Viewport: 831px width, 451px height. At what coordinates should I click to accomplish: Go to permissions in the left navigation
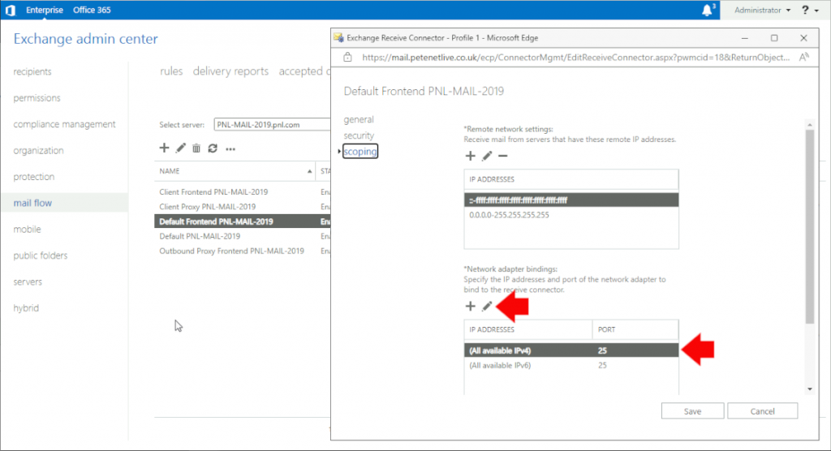pyautogui.click(x=37, y=98)
